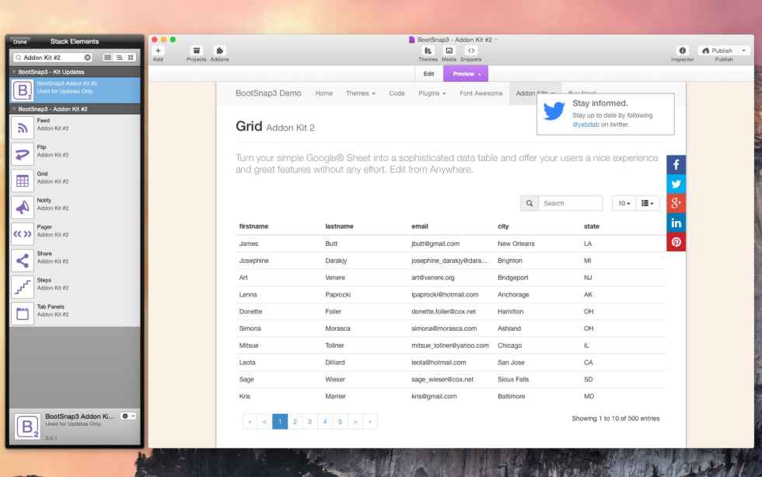Sort table by email column
The image size is (762, 477).
[420, 226]
